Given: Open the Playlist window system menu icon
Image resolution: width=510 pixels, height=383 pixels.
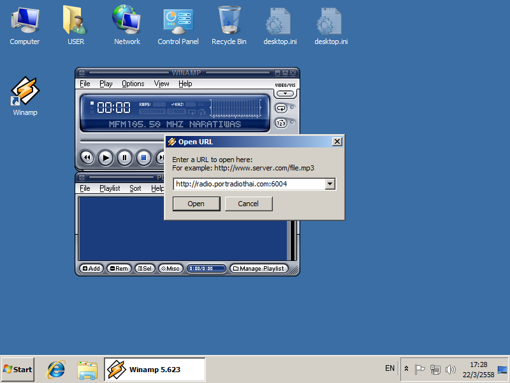Looking at the screenshot, I should pos(82,177).
